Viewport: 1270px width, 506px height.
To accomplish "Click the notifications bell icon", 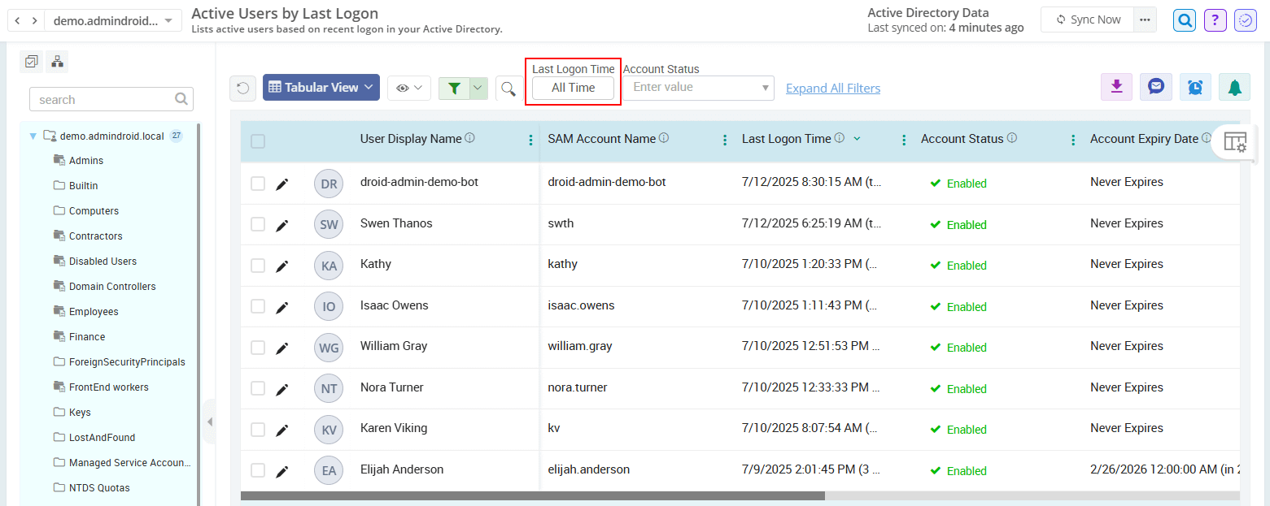I will click(x=1234, y=87).
